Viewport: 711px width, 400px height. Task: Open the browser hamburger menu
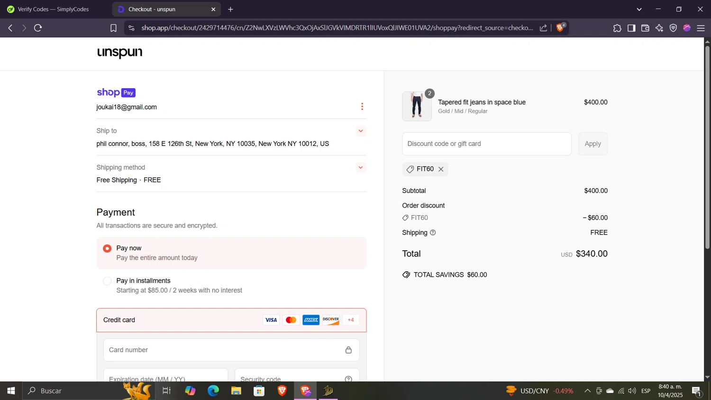701,28
